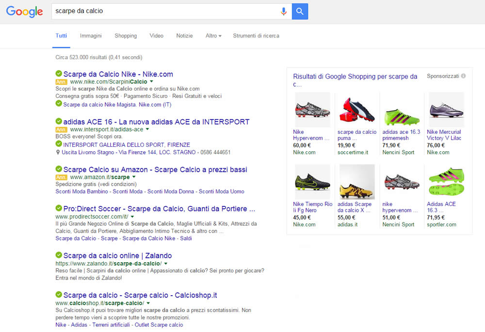Open Terreni artificiali sitelink
The image size is (485, 332).
click(111, 325)
